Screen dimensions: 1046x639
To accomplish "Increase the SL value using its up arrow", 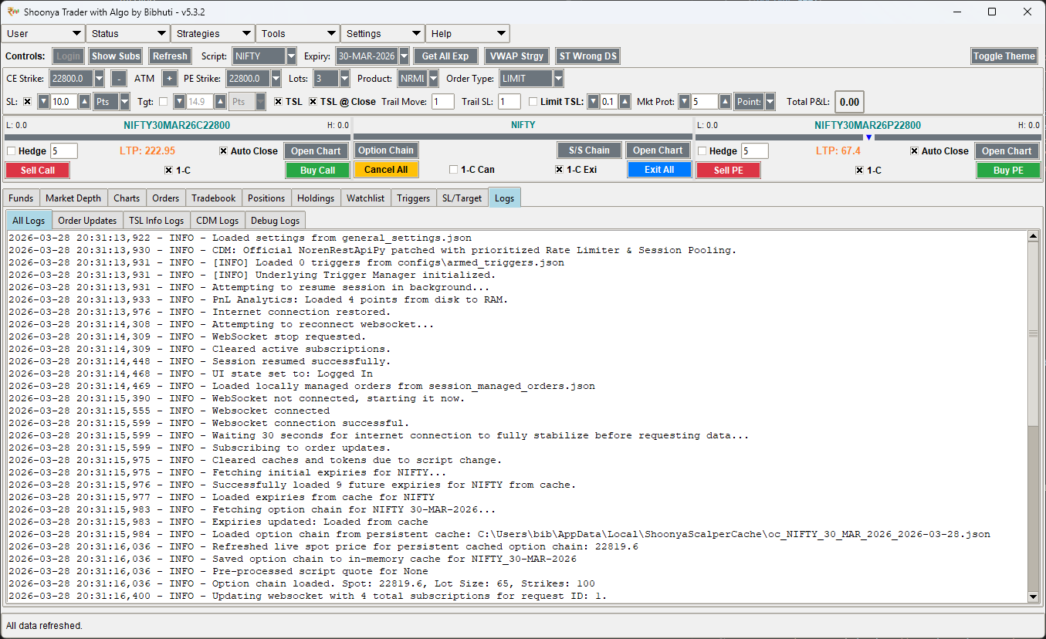I will [x=83, y=101].
